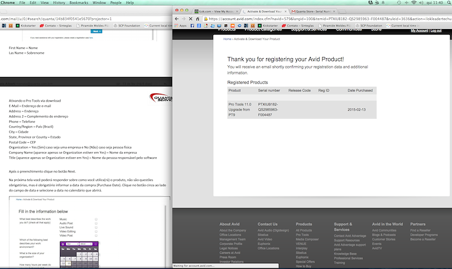This screenshot has width=452, height=269.
Task: Open Spotlight search in menu bar
Action: pyautogui.click(x=449, y=3)
